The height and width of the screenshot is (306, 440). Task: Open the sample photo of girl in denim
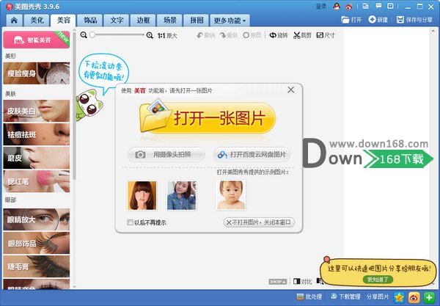point(181,195)
